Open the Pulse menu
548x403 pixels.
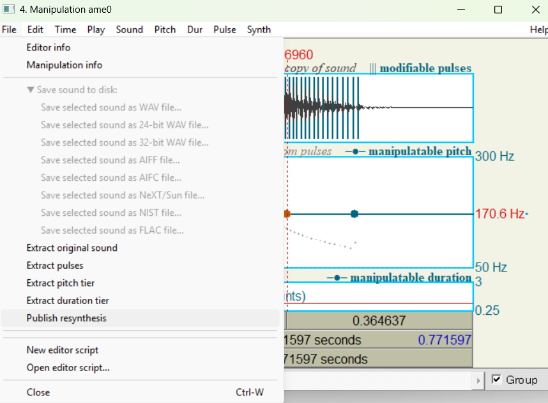[225, 30]
